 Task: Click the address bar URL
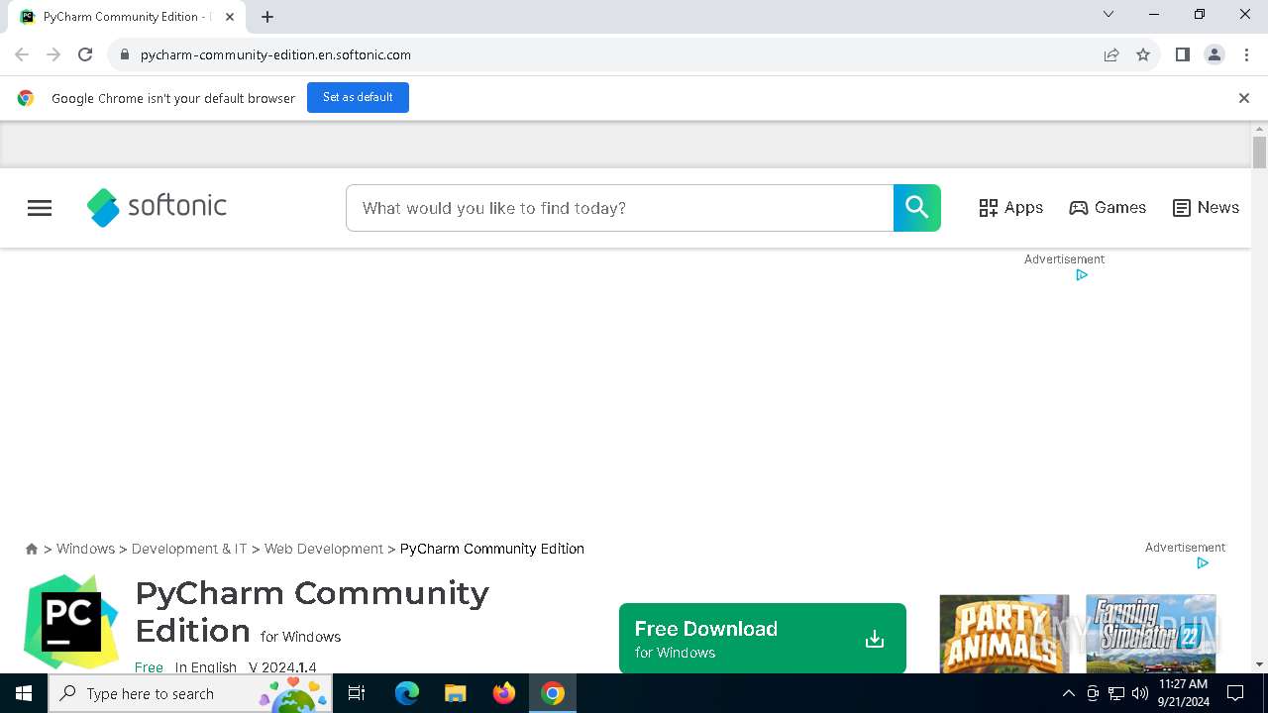[x=275, y=54]
